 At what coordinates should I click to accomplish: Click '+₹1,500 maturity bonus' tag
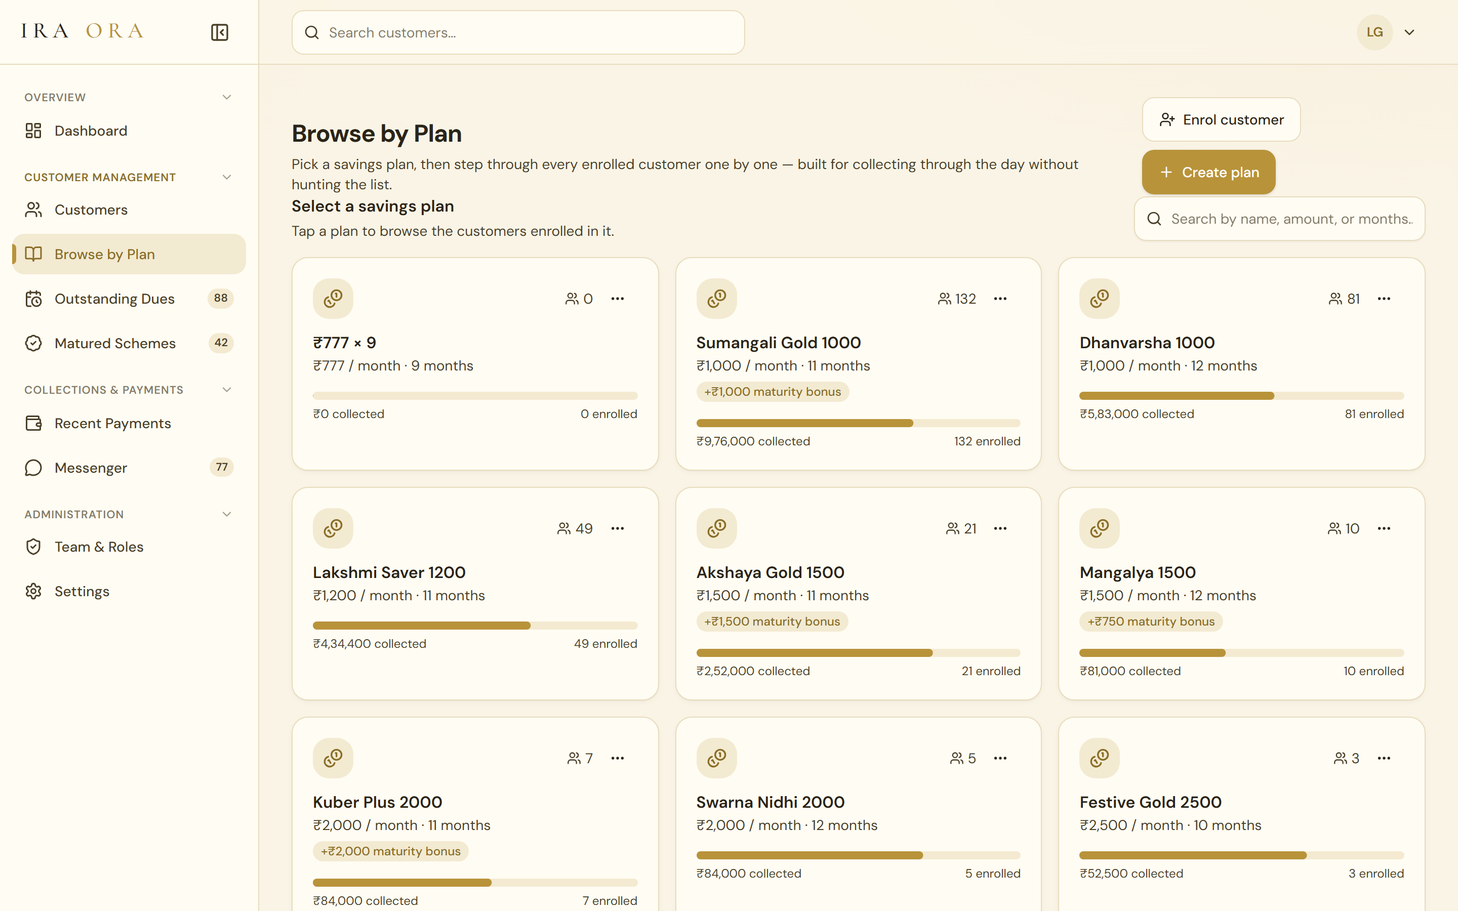tap(772, 621)
